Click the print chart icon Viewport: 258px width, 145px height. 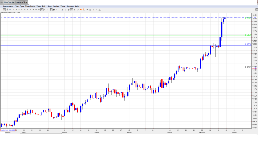[87, 10]
